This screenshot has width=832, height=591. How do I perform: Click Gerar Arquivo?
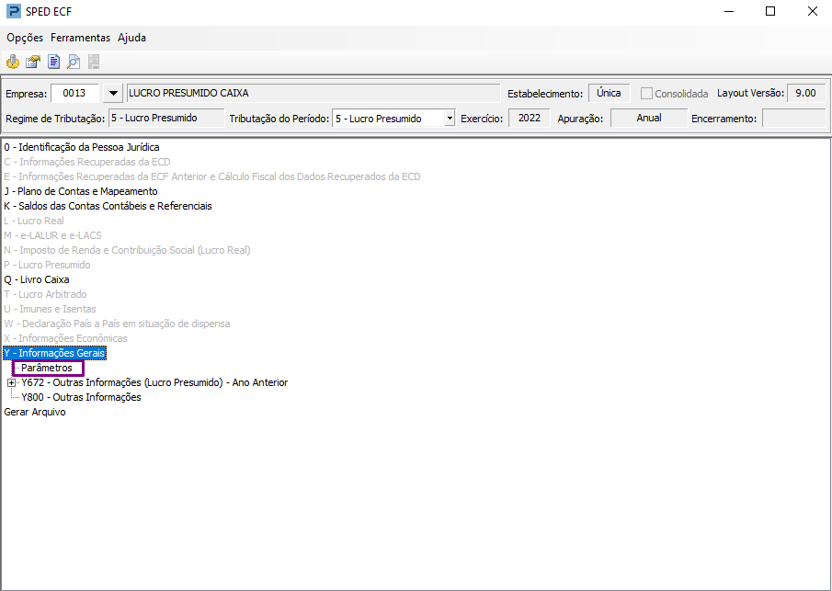(35, 412)
